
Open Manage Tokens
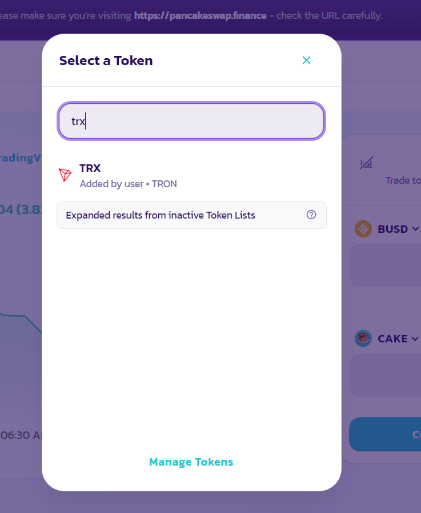pos(191,462)
